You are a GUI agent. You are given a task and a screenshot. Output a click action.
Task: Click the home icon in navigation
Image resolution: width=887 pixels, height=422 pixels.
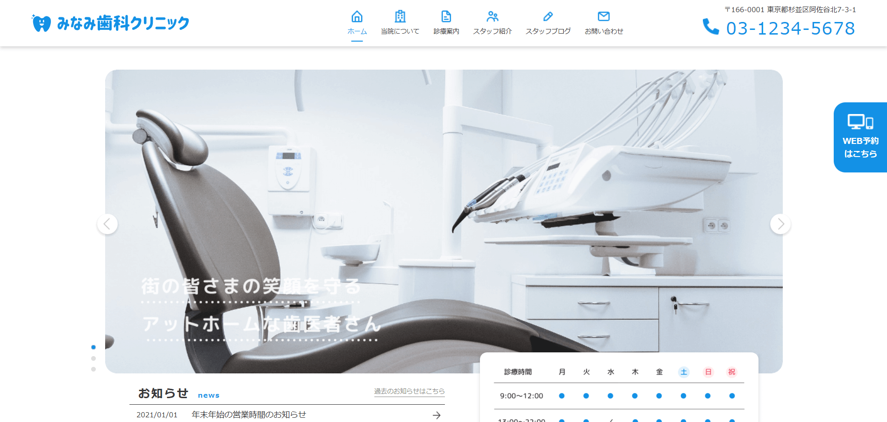pyautogui.click(x=357, y=16)
